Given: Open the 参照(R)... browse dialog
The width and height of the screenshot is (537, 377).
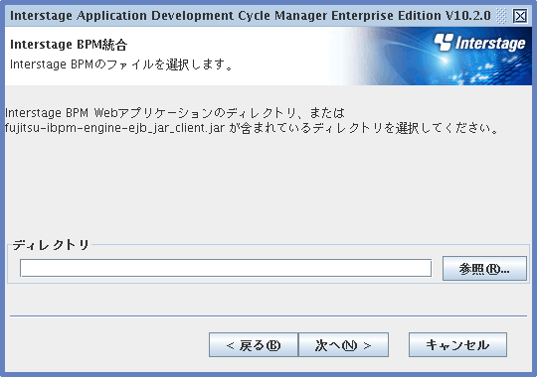Looking at the screenshot, I should pyautogui.click(x=484, y=269).
